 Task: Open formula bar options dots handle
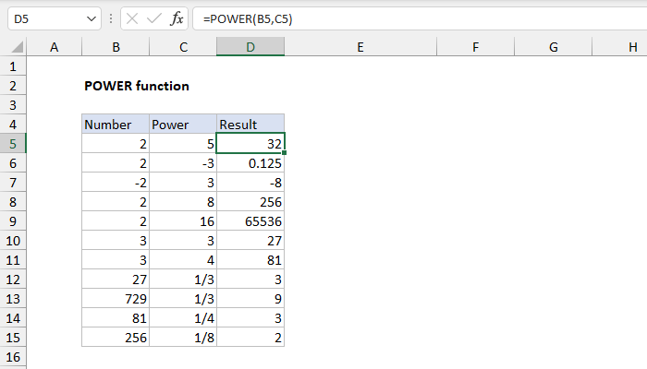click(111, 19)
